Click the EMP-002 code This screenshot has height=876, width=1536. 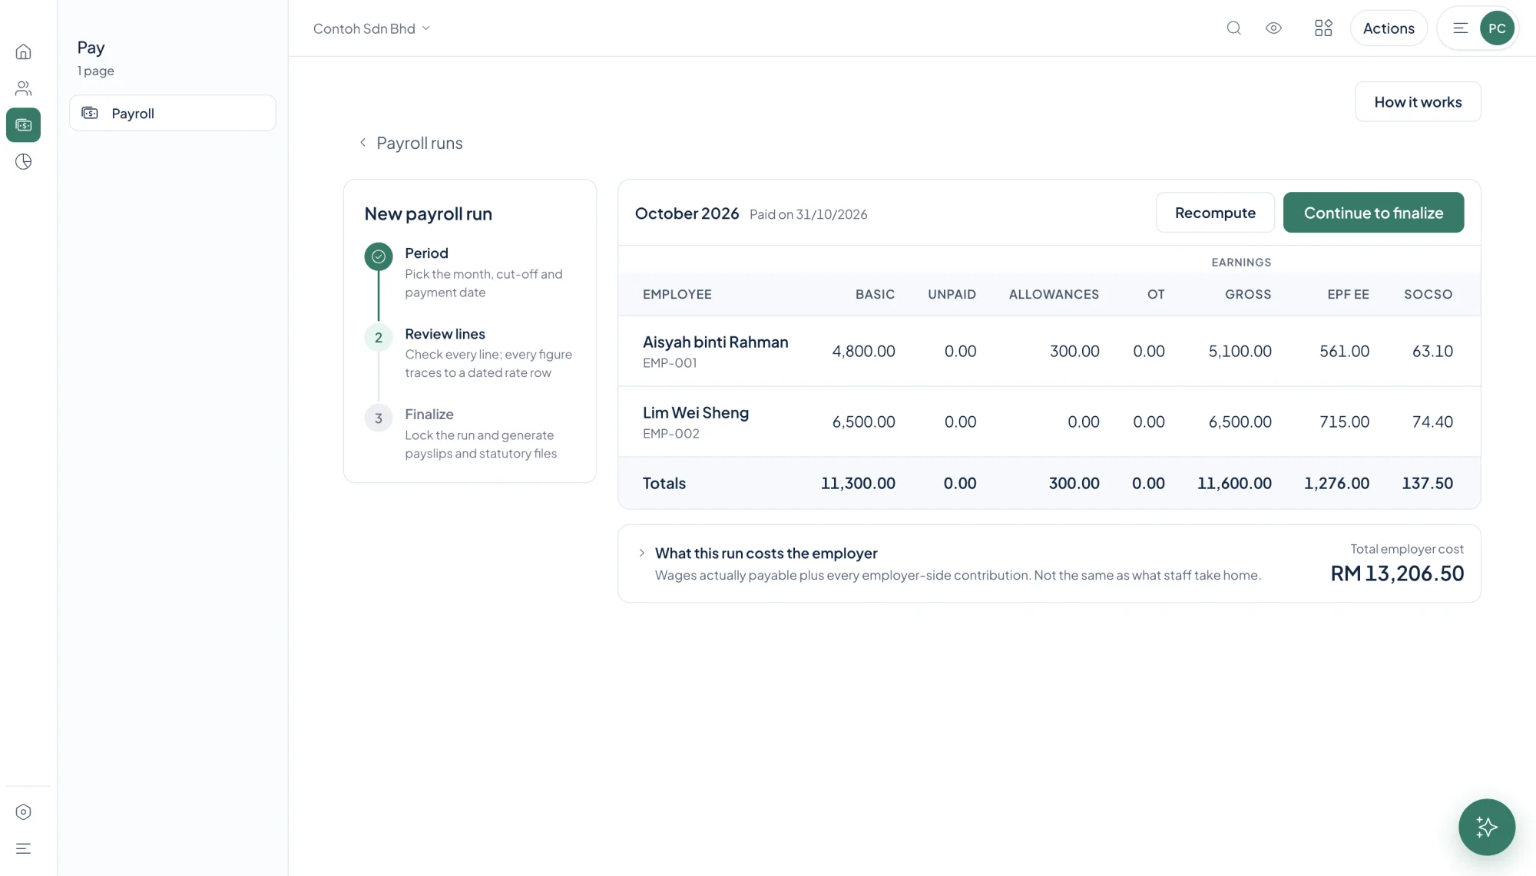click(x=671, y=434)
